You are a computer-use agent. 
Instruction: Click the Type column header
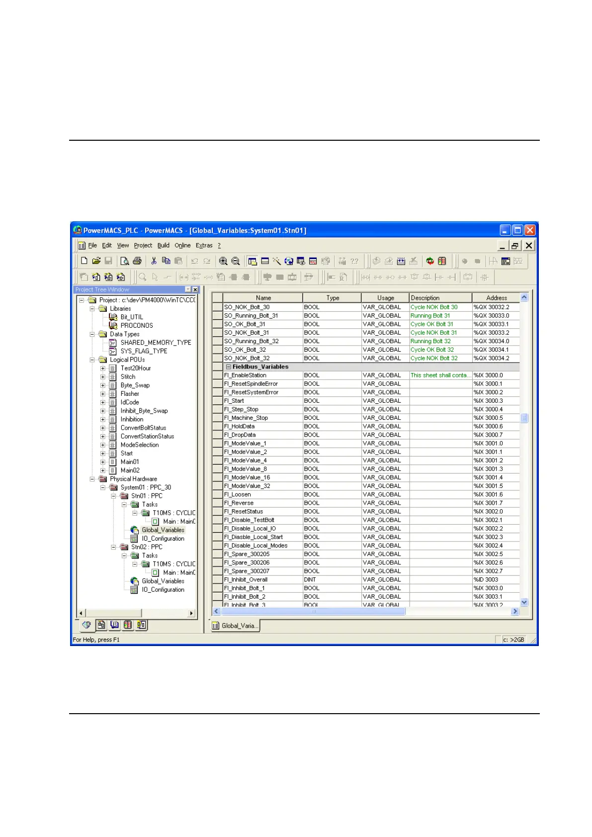click(x=332, y=298)
